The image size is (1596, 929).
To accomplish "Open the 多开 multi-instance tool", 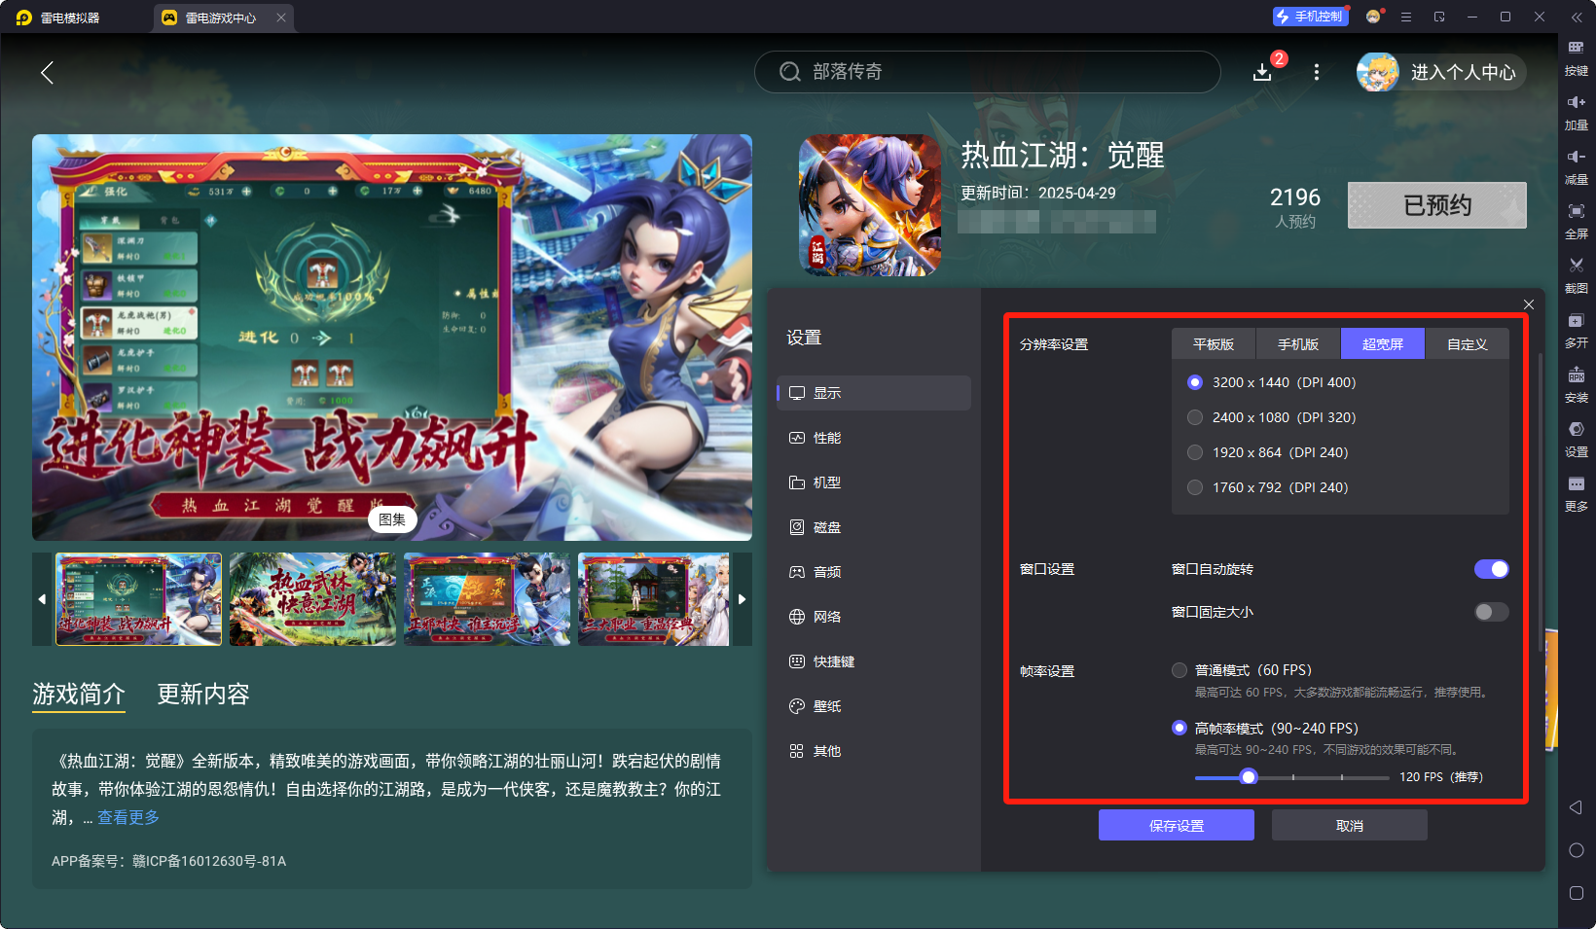I will point(1576,330).
